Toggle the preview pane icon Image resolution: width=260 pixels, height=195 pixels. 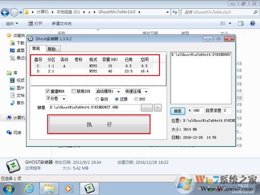241,23
